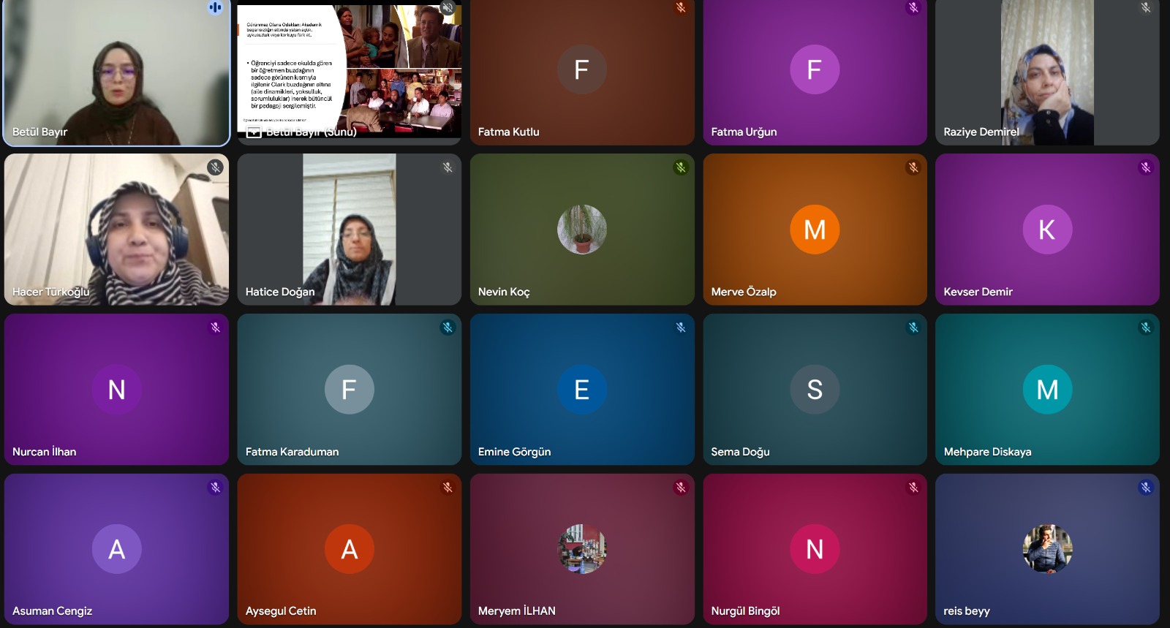Click the muted mic icon on Kevser Demir's tile
This screenshot has height=628, width=1170.
(1146, 167)
